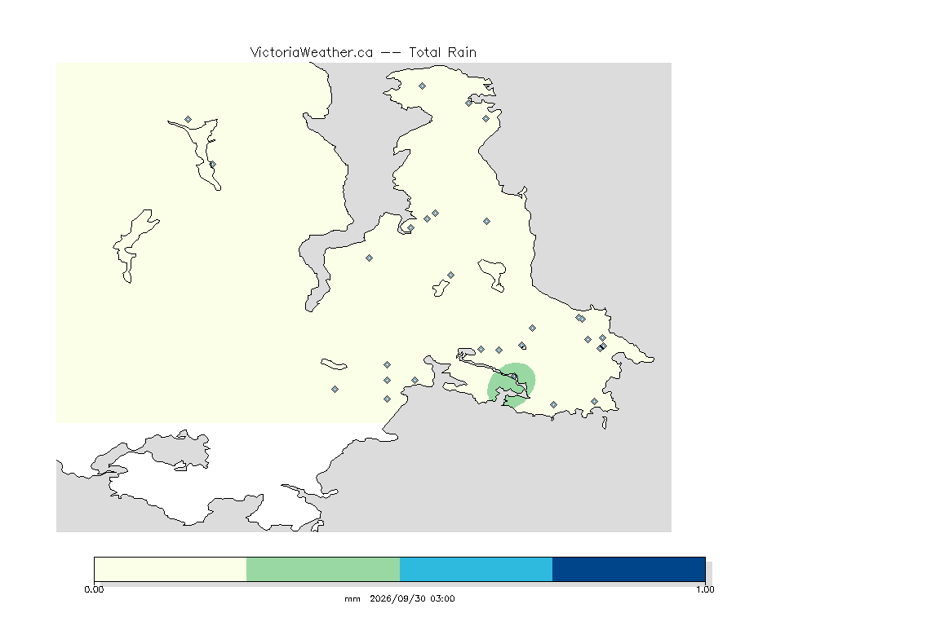Click the southwesternmost station diamond on the map

(335, 390)
